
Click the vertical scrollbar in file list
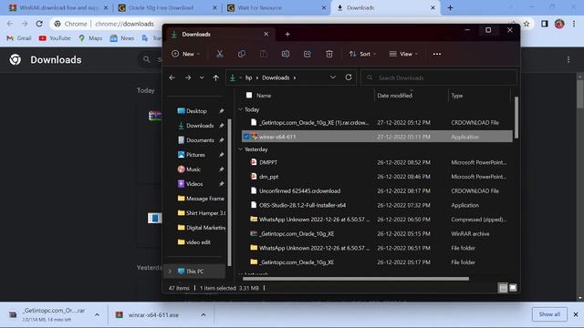(516, 118)
